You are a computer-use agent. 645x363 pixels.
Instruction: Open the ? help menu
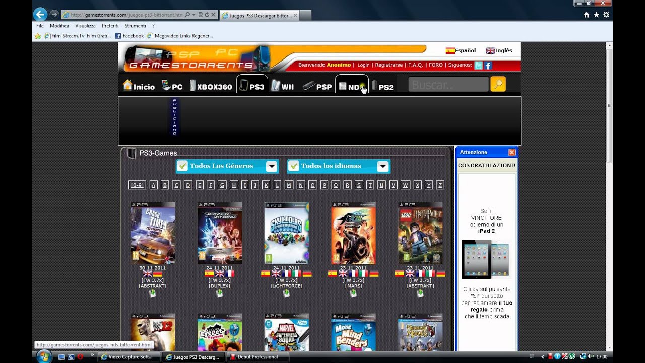[153, 26]
